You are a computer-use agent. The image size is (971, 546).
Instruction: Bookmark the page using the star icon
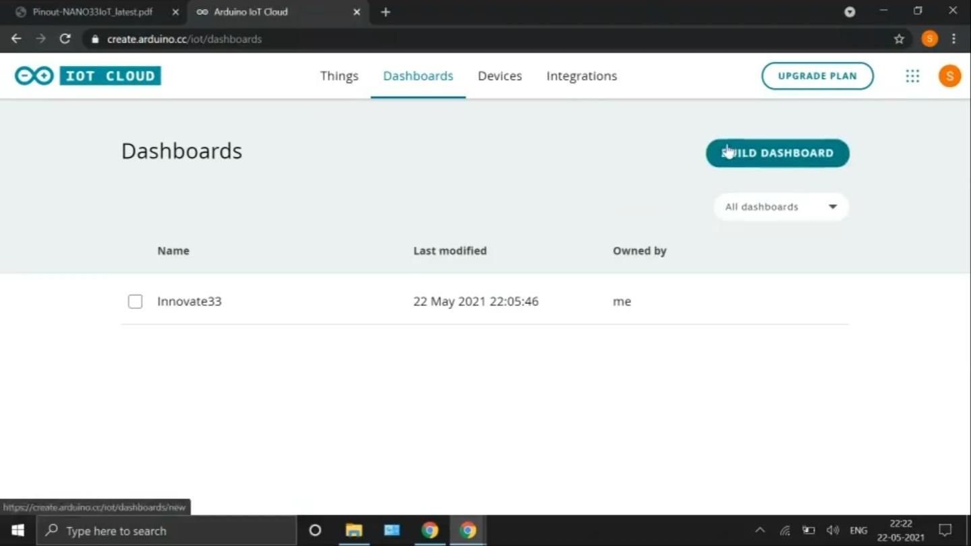pyautogui.click(x=899, y=38)
